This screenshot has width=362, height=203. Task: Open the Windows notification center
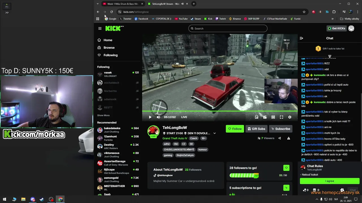(356, 199)
